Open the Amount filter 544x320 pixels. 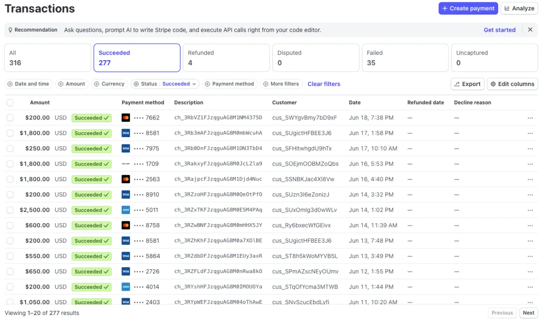point(72,84)
